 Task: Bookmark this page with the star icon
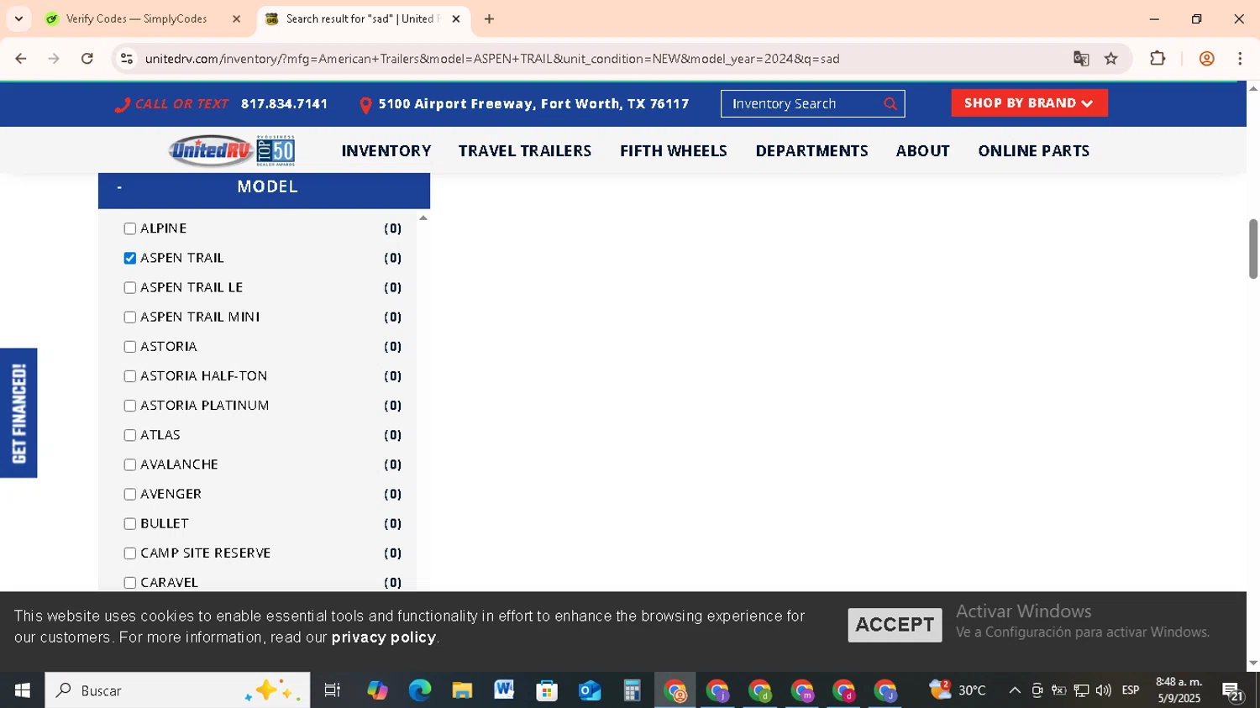coord(1111,59)
